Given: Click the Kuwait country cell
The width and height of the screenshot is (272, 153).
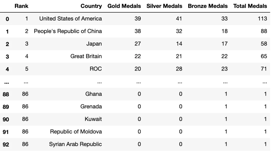Looking at the screenshot, I should [93, 119].
